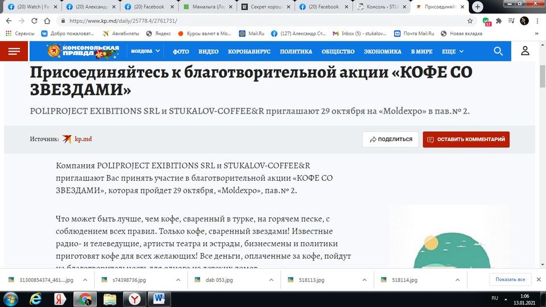546x307 pixels.
Task: Open the Почта Mail.Ru bookmark
Action: (414, 34)
